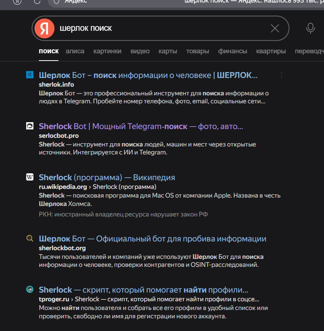Click the sherlok.info result favicon
Image resolution: width=324 pixels, height=331 pixels.
(x=30, y=75)
